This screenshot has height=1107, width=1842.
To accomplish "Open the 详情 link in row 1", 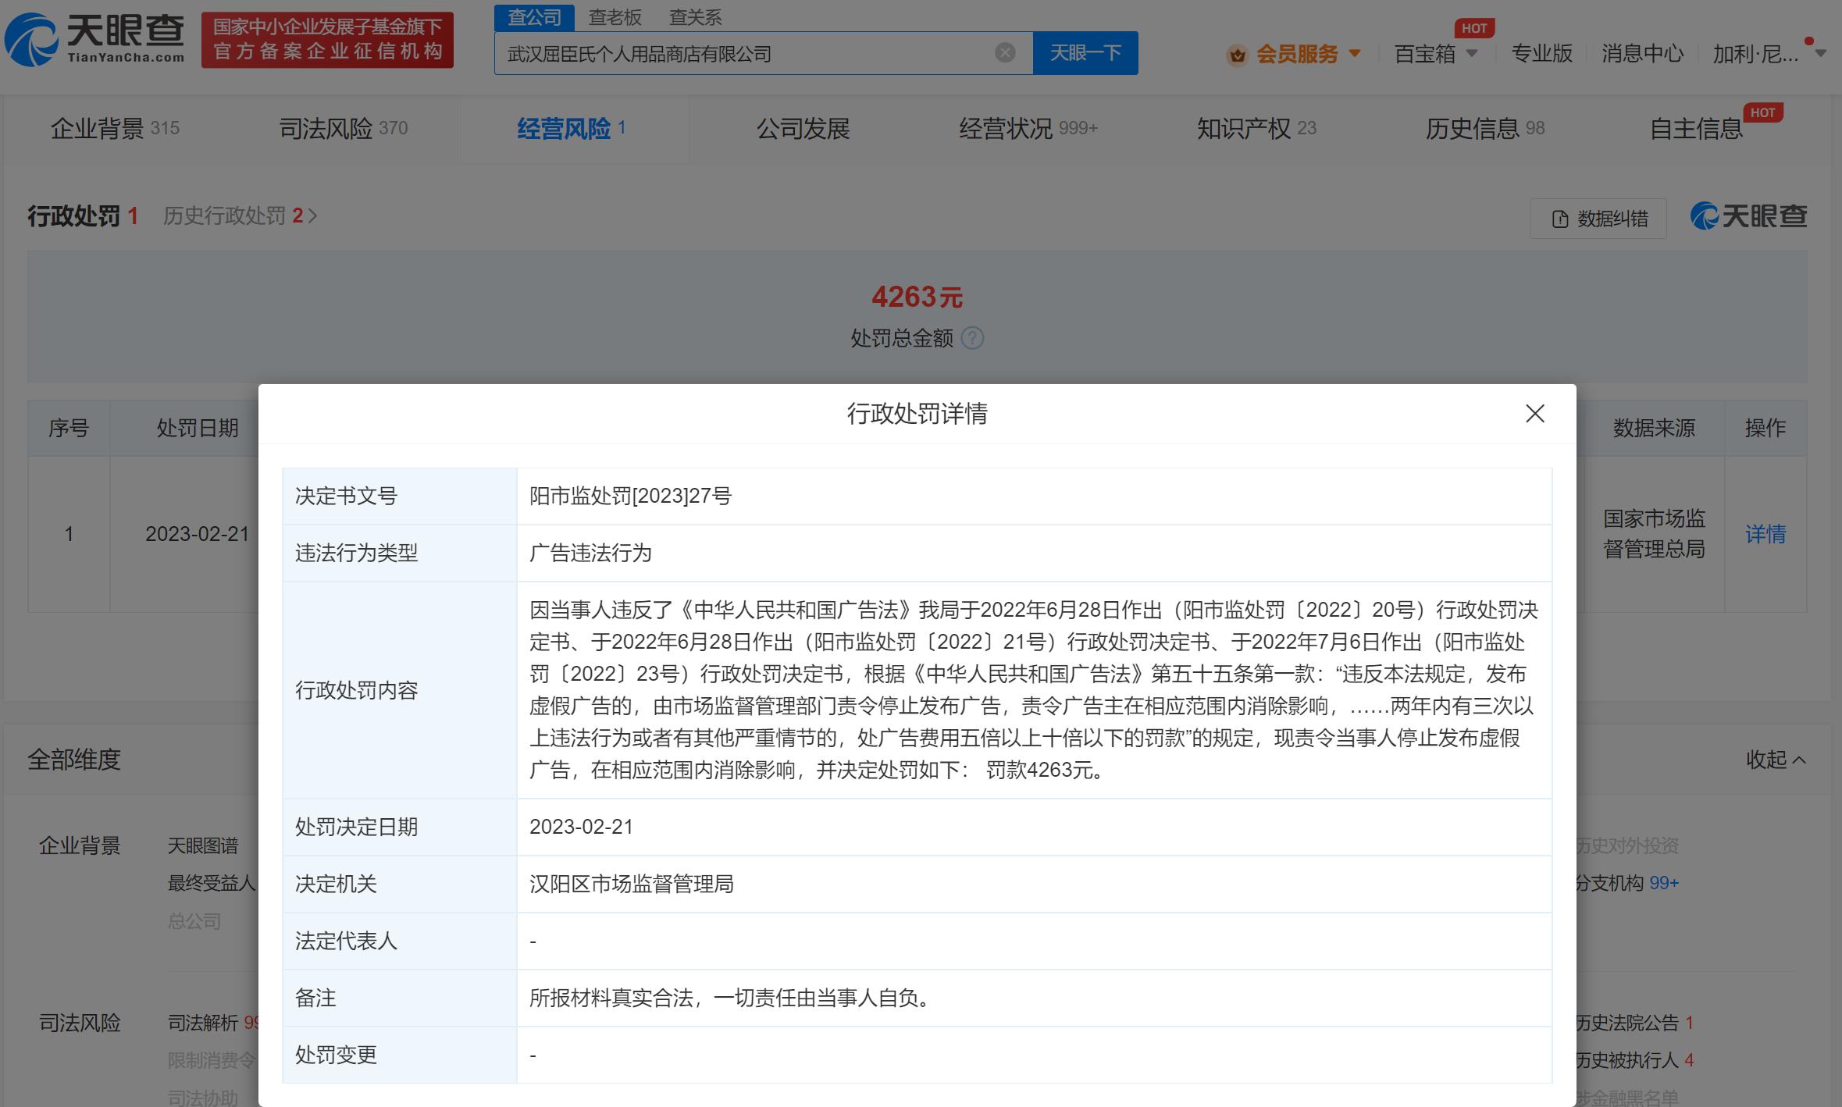I will [1765, 534].
